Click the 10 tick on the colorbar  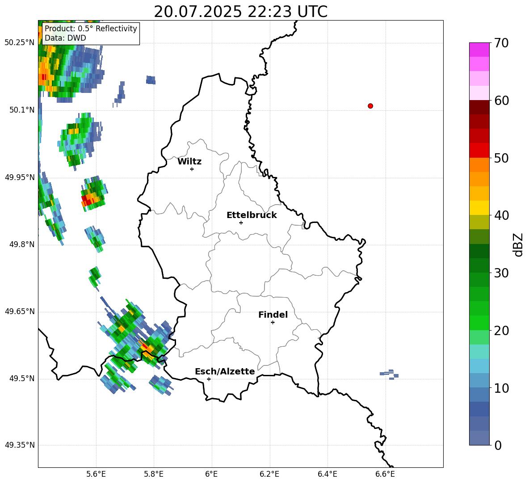tap(501, 388)
